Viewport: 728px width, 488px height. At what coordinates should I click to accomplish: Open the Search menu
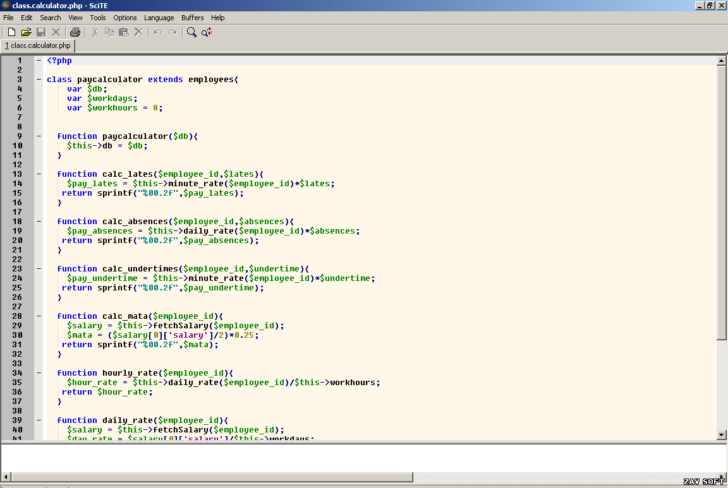(50, 18)
